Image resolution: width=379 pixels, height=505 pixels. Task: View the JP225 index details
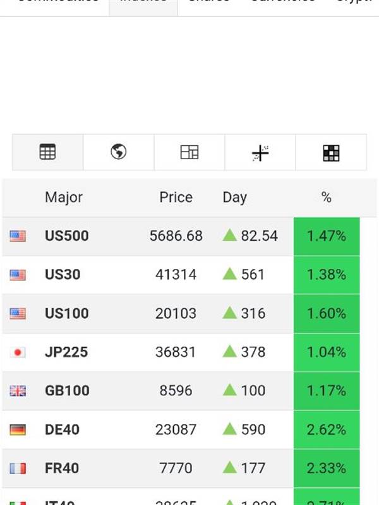(66, 352)
